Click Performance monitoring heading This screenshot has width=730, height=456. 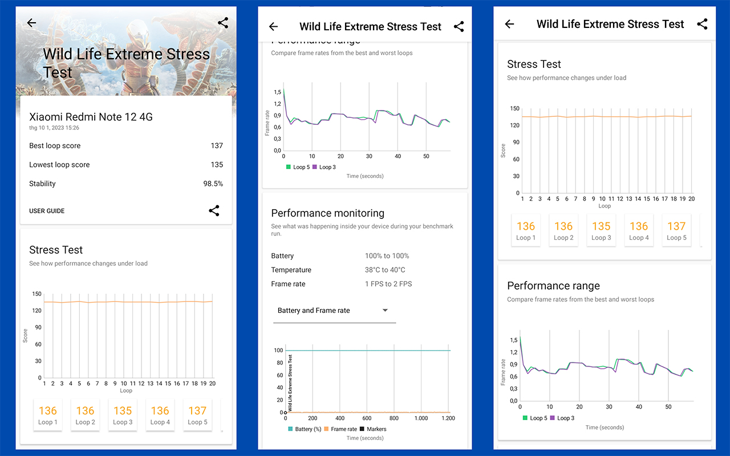328,213
